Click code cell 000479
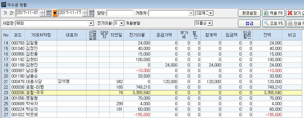Screen dimensions: 304x118 pos(18,82)
